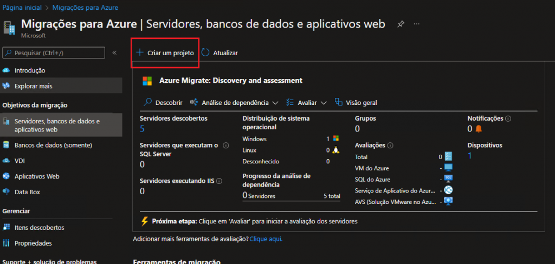555x264 pixels.
Task: Select Data Box in the sidebar
Action: pos(27,192)
